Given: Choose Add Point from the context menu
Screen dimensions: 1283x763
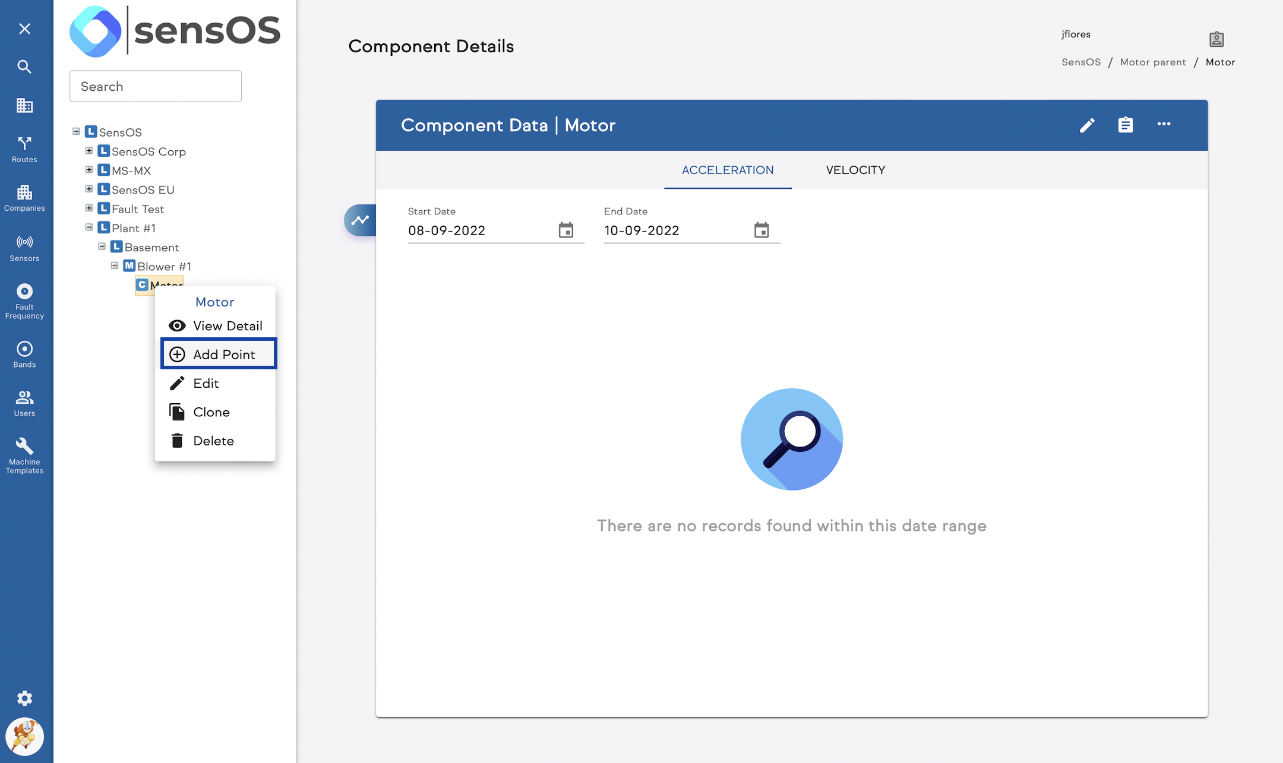Looking at the screenshot, I should (x=218, y=354).
